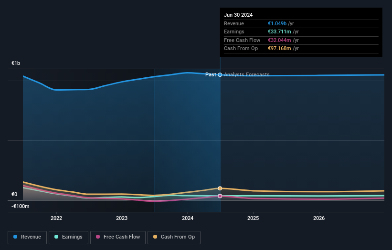The width and height of the screenshot is (392, 250).
Task: Click the Cash From Op data point marker
Action: click(220, 188)
